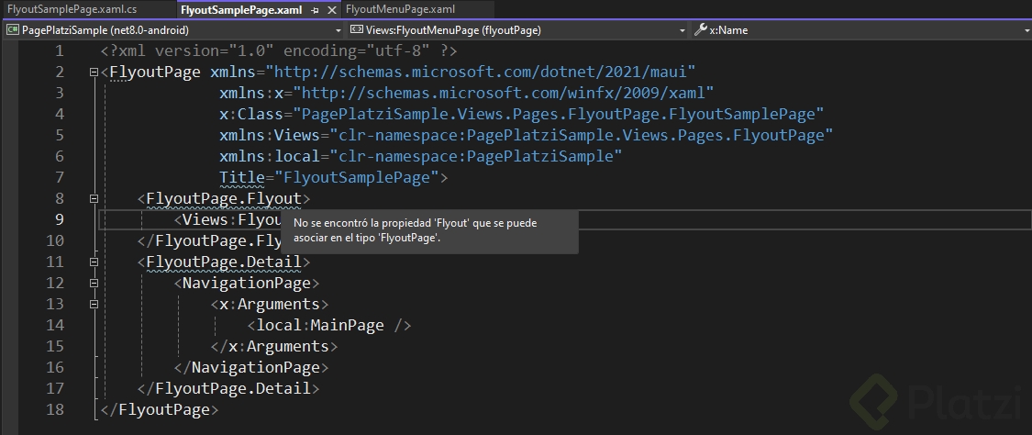The image size is (1032, 435).
Task: Click line number 9 in the gutter
Action: (60, 220)
